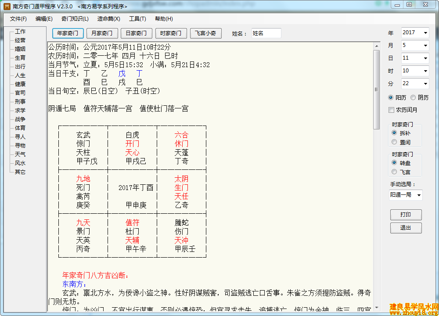Select 健康 category in the sidebar
The width and height of the screenshot is (439, 316).
point(20,84)
